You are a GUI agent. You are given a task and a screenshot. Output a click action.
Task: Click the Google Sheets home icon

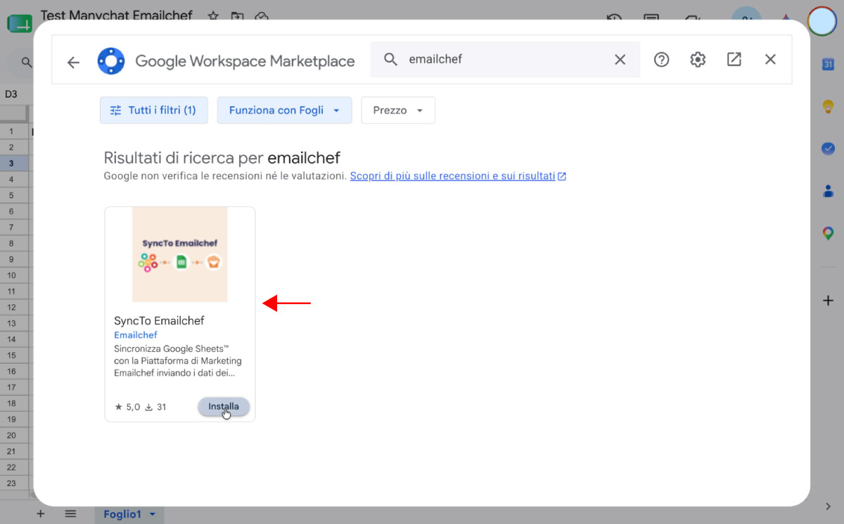[x=19, y=22]
